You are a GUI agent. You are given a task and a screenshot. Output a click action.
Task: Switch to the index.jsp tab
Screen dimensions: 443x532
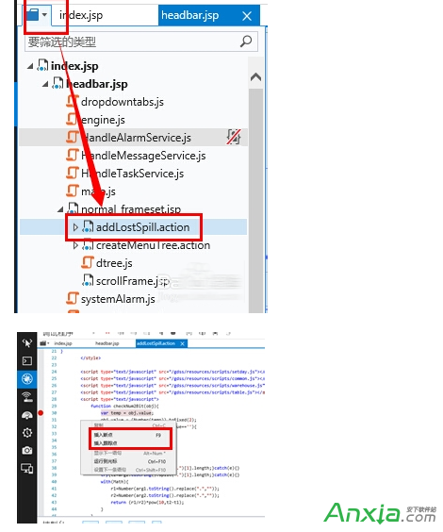81,15
